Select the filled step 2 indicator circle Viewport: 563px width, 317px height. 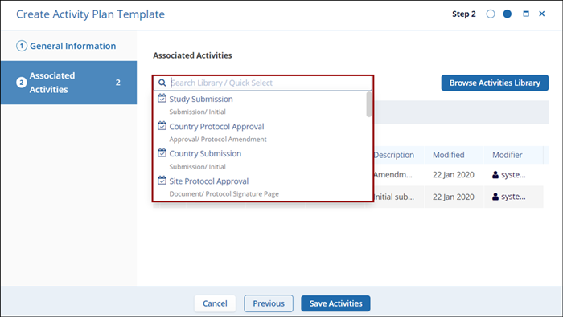pyautogui.click(x=507, y=14)
